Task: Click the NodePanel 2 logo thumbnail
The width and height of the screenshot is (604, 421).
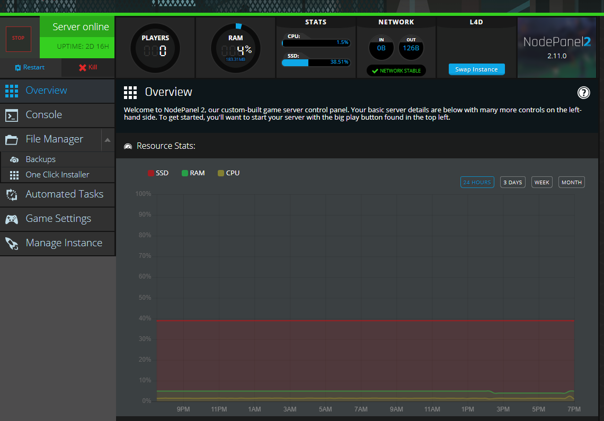Action: pos(557,47)
